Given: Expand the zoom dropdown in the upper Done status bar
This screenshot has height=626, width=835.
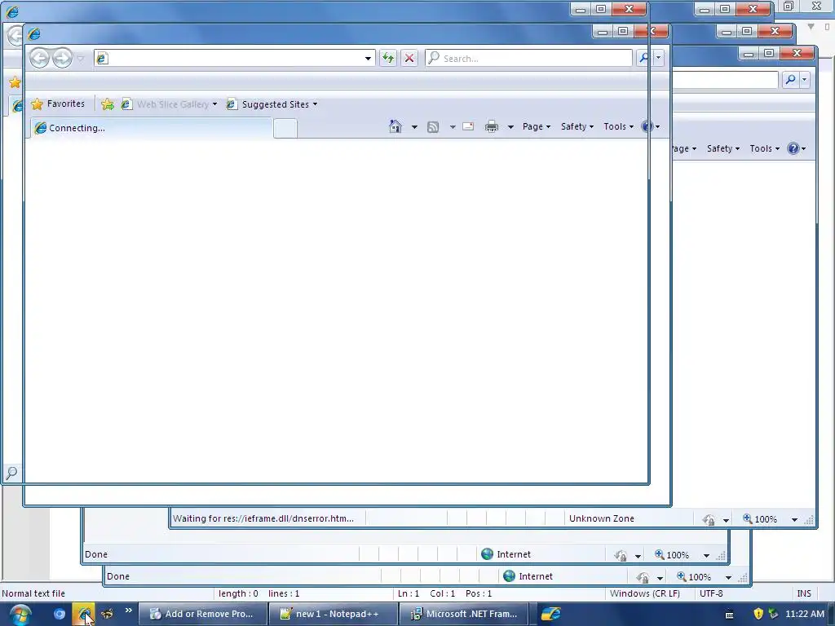Looking at the screenshot, I should 707,555.
